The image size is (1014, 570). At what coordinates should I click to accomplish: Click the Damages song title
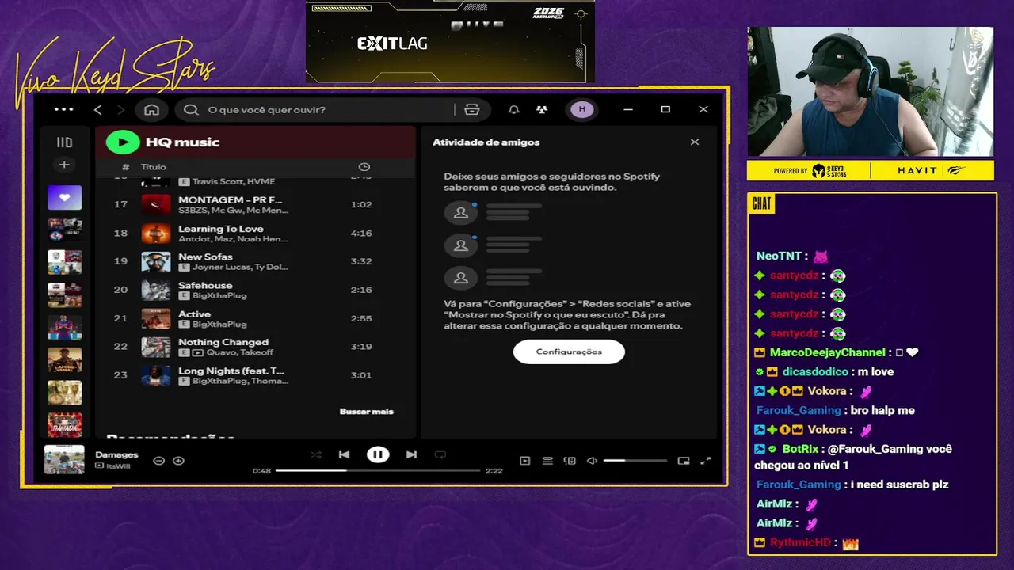tap(116, 454)
